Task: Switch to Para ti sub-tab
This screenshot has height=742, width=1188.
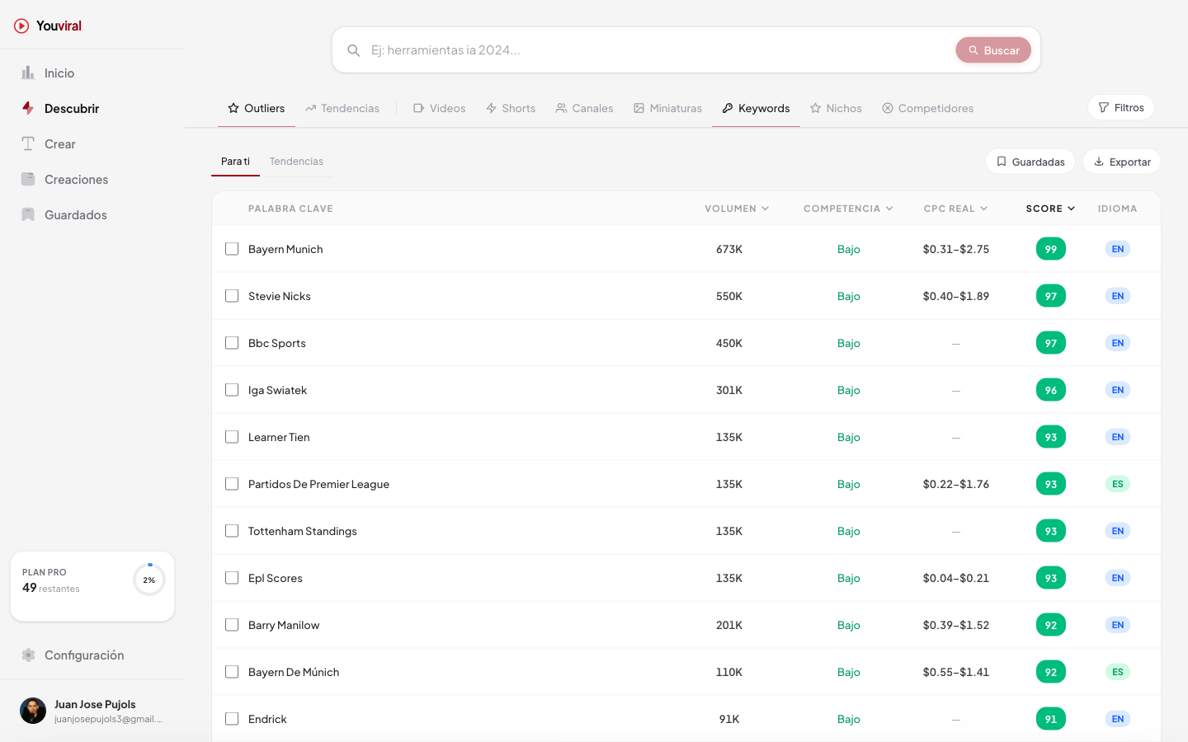Action: click(235, 162)
